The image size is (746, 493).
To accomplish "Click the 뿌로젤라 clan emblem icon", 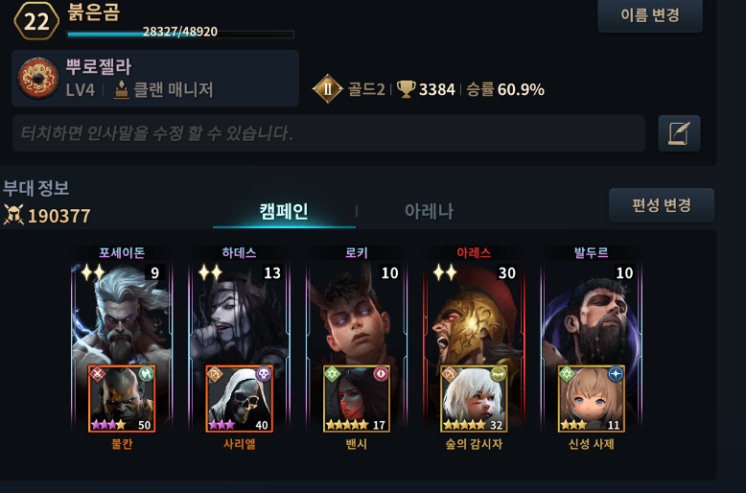I will (38, 78).
